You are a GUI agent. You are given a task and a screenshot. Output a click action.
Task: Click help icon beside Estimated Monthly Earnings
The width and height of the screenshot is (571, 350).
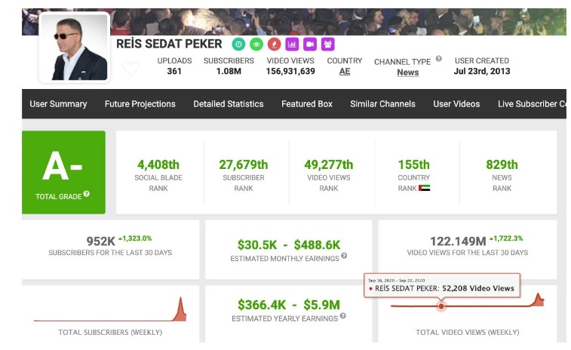click(x=344, y=256)
